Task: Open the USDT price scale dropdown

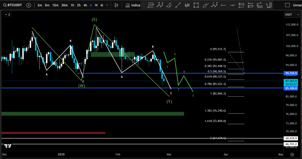Action: tap(292, 14)
